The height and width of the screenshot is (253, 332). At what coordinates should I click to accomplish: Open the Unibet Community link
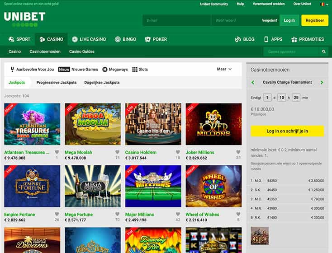point(214,4)
